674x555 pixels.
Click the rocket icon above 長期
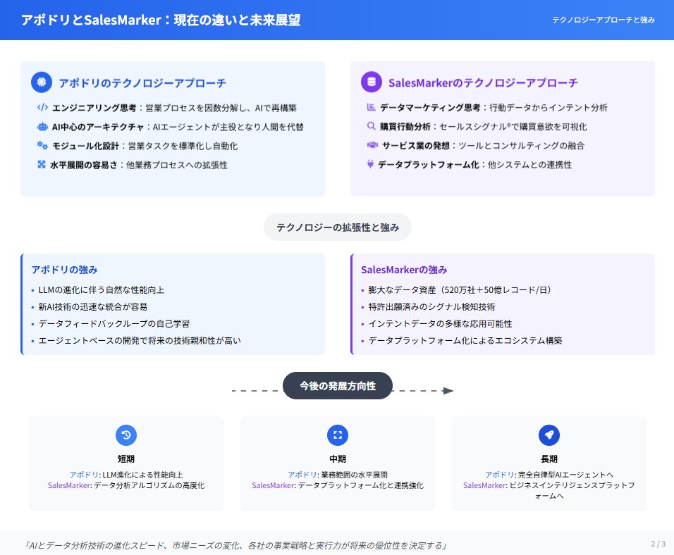point(549,435)
